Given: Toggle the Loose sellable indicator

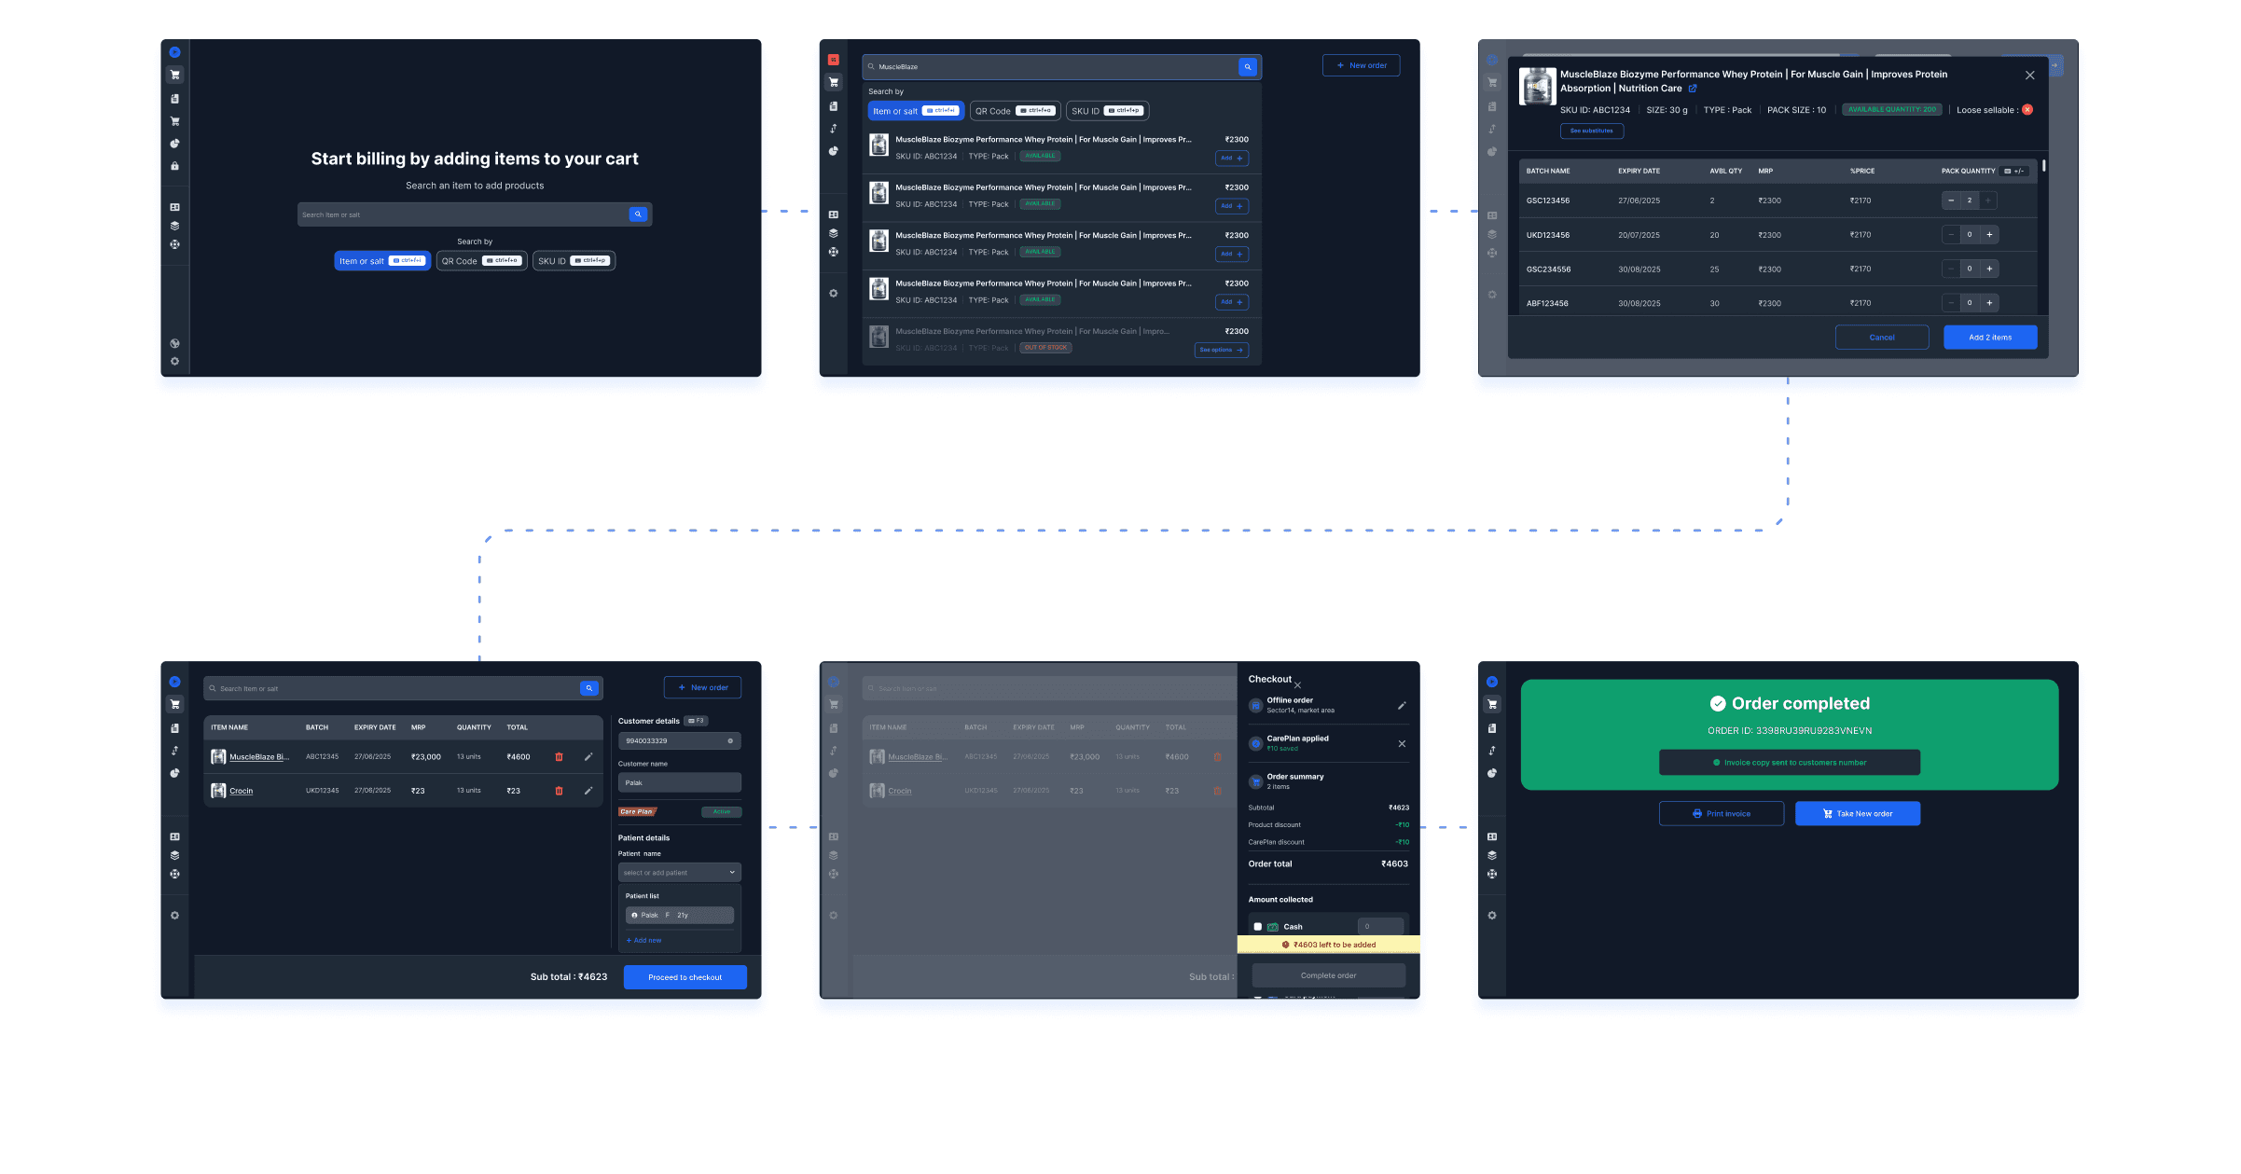Looking at the screenshot, I should 2027,110.
